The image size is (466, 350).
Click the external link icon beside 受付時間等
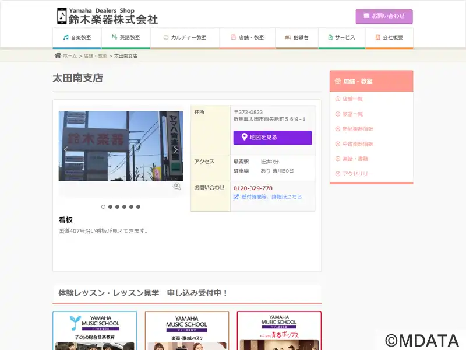(x=236, y=197)
